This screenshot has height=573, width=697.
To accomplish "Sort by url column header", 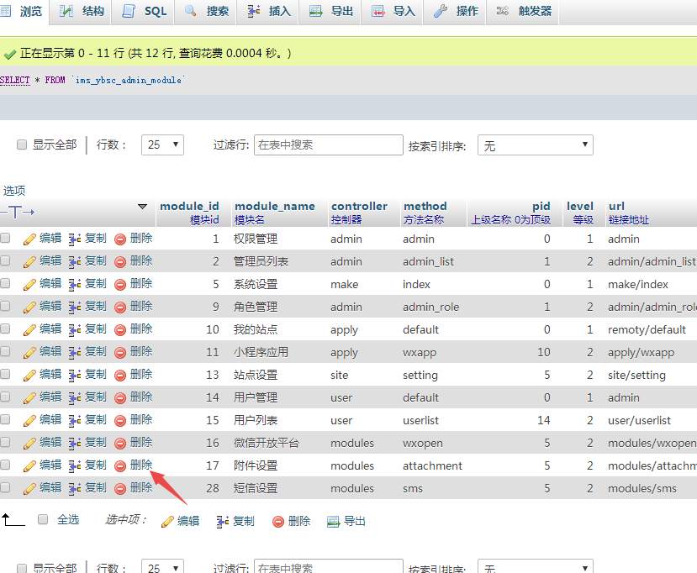I will coord(616,206).
